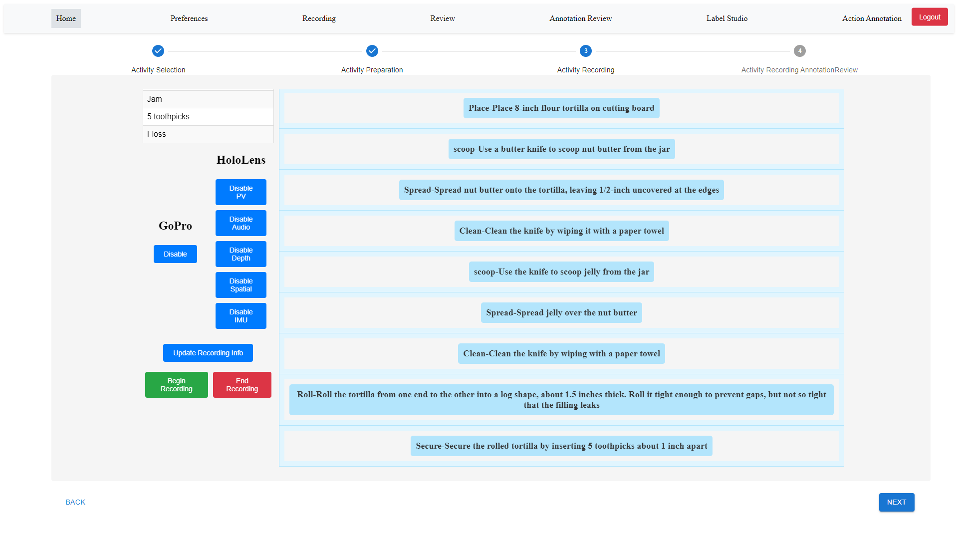Click step 4 Annotation Review circle

point(799,51)
